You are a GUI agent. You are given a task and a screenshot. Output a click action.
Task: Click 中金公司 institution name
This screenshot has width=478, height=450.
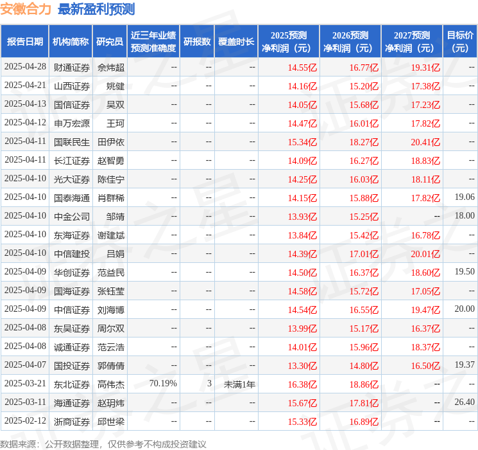(x=72, y=217)
